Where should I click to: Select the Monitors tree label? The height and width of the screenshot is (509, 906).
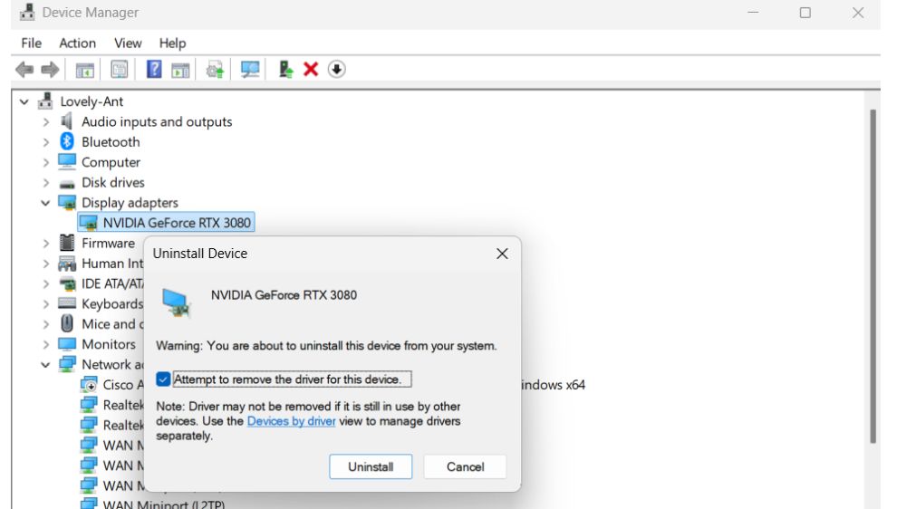click(x=109, y=344)
